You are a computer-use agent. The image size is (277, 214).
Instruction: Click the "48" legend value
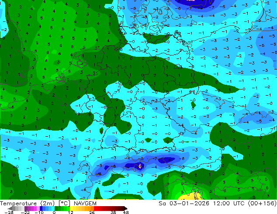coord(126,212)
